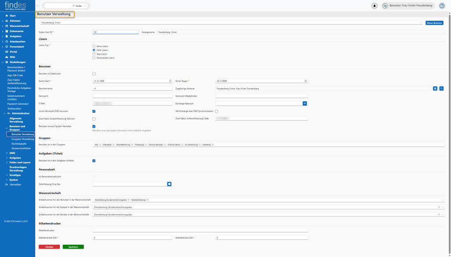
Task: Remove the Marketing group tag
Action: pos(214,144)
